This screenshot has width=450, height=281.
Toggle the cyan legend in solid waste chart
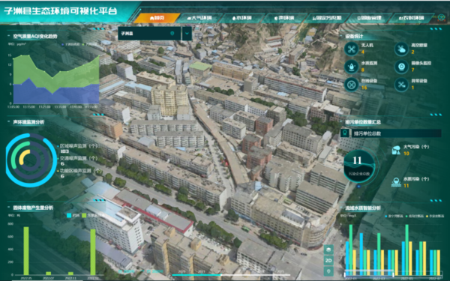coord(69,215)
